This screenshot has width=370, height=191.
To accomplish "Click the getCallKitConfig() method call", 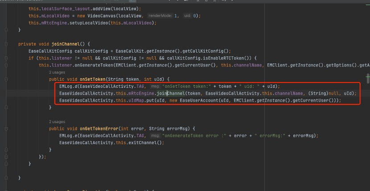I will tap(203, 51).
